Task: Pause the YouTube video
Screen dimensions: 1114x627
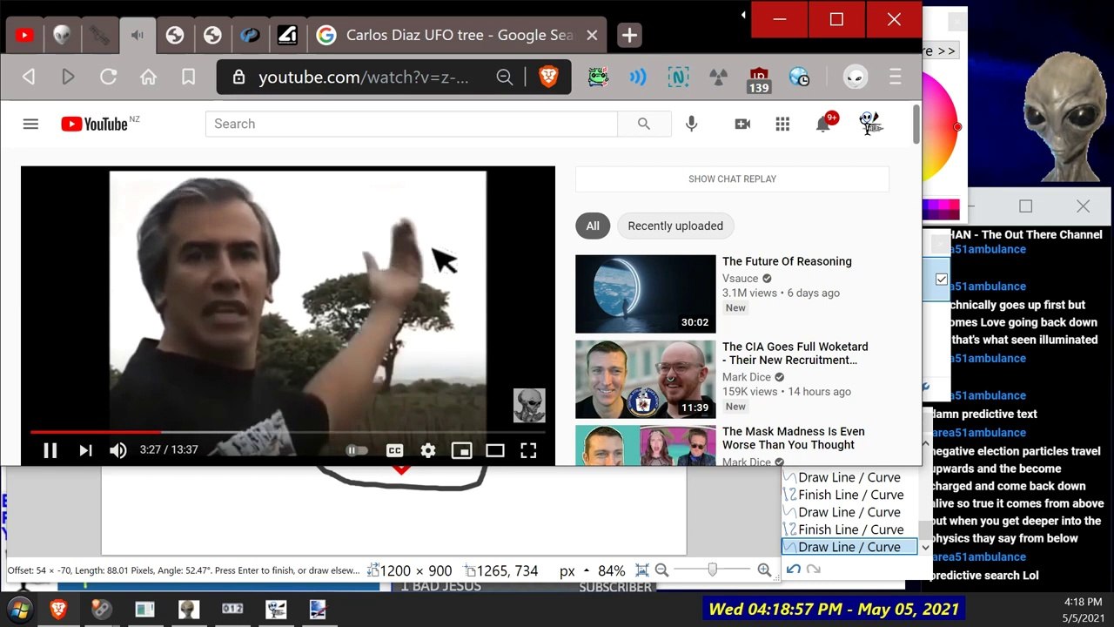Action: click(50, 450)
